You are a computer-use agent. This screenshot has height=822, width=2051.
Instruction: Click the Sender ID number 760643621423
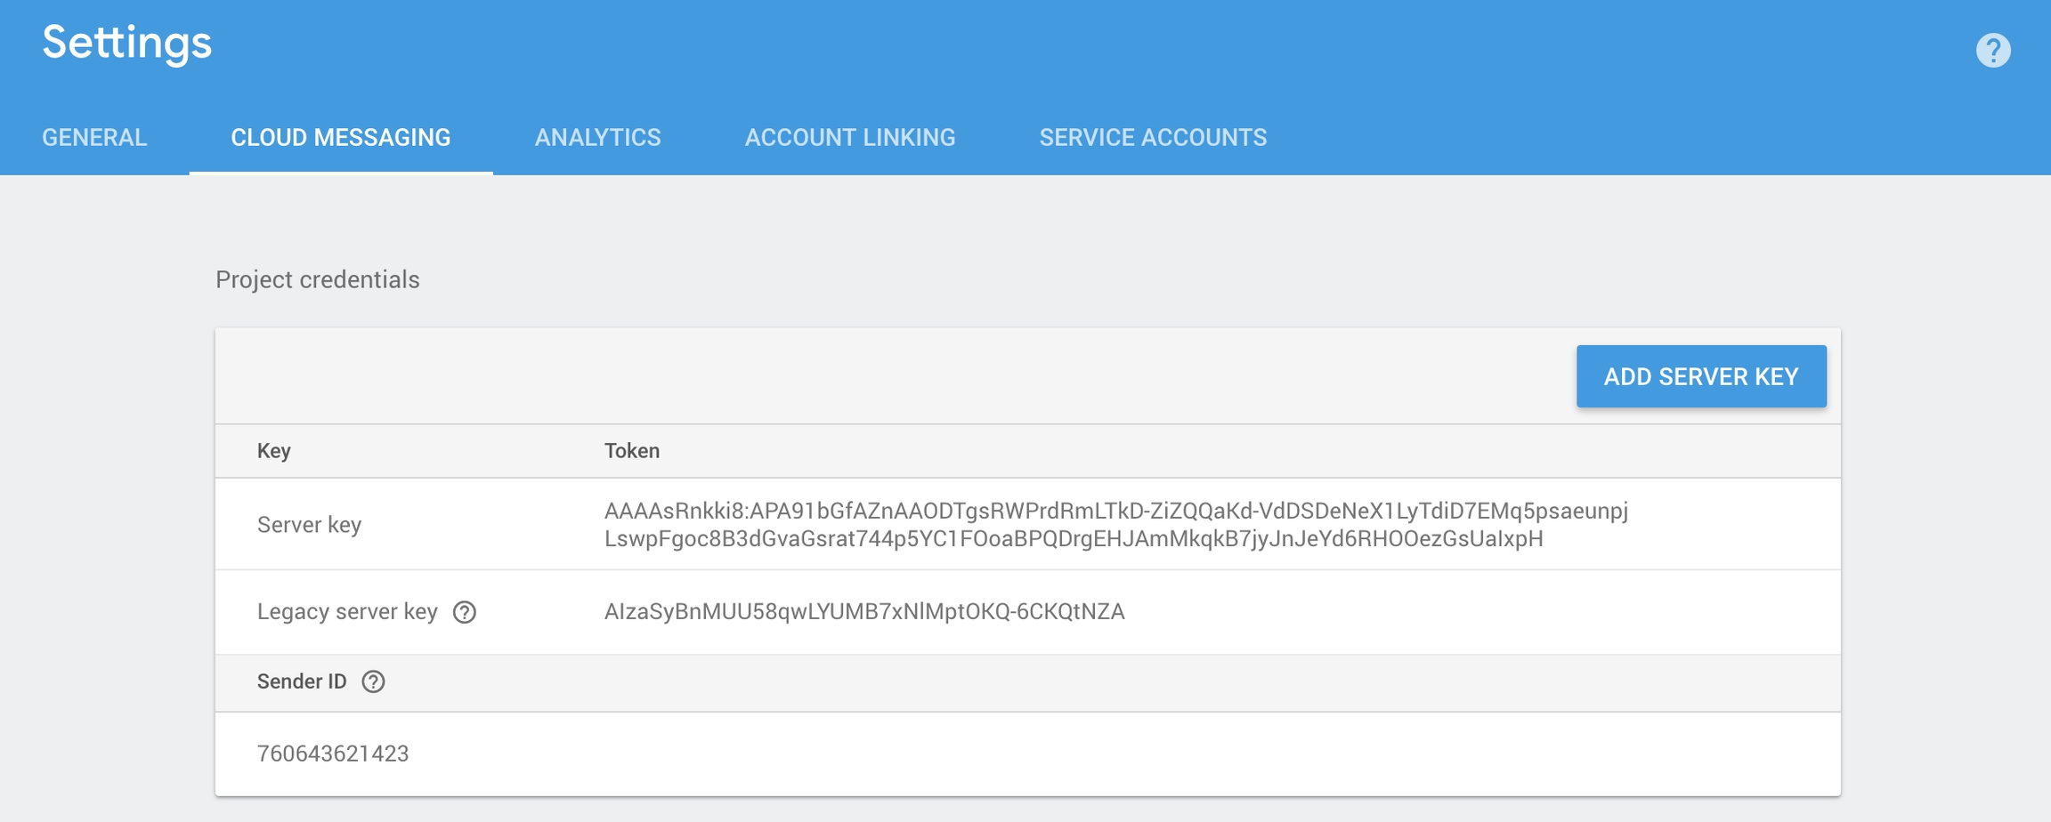[x=333, y=753]
